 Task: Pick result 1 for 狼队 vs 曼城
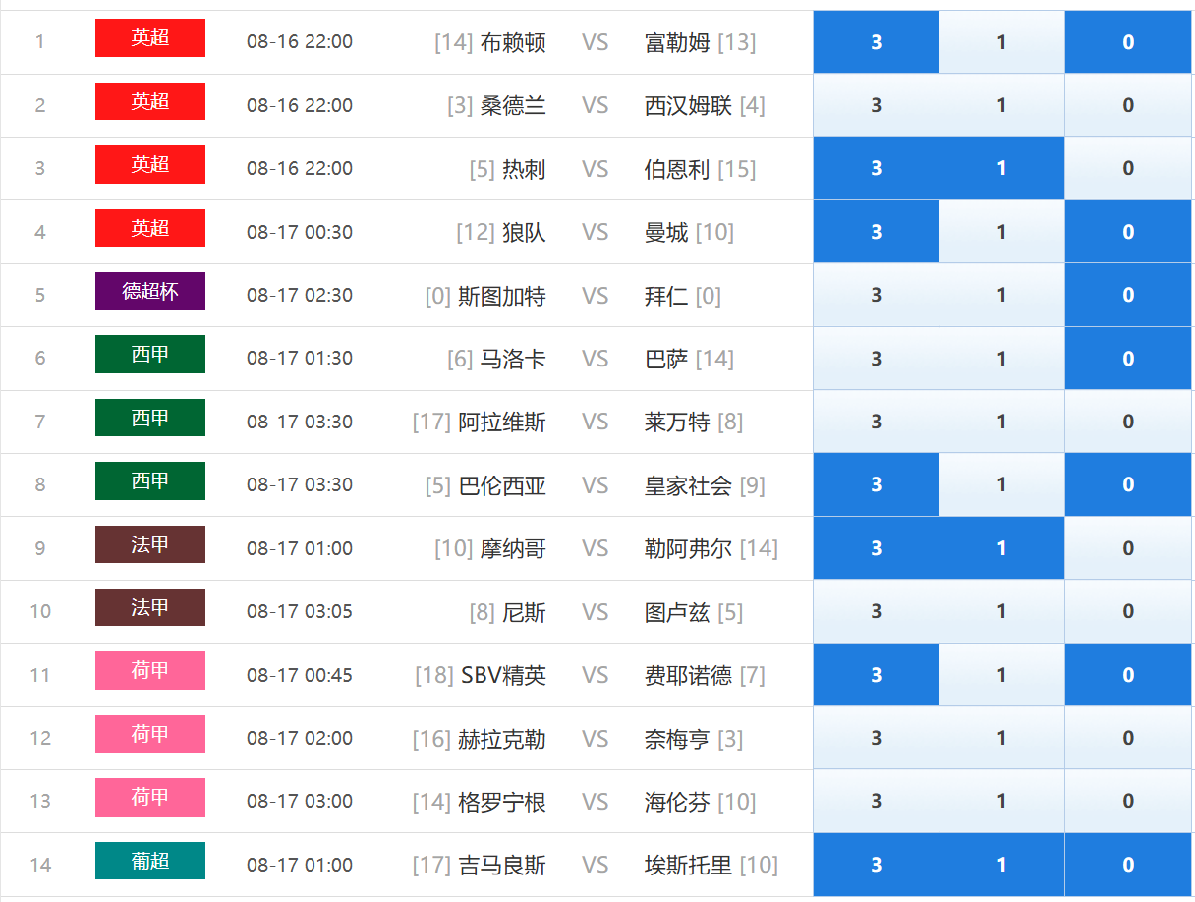pyautogui.click(x=1001, y=232)
